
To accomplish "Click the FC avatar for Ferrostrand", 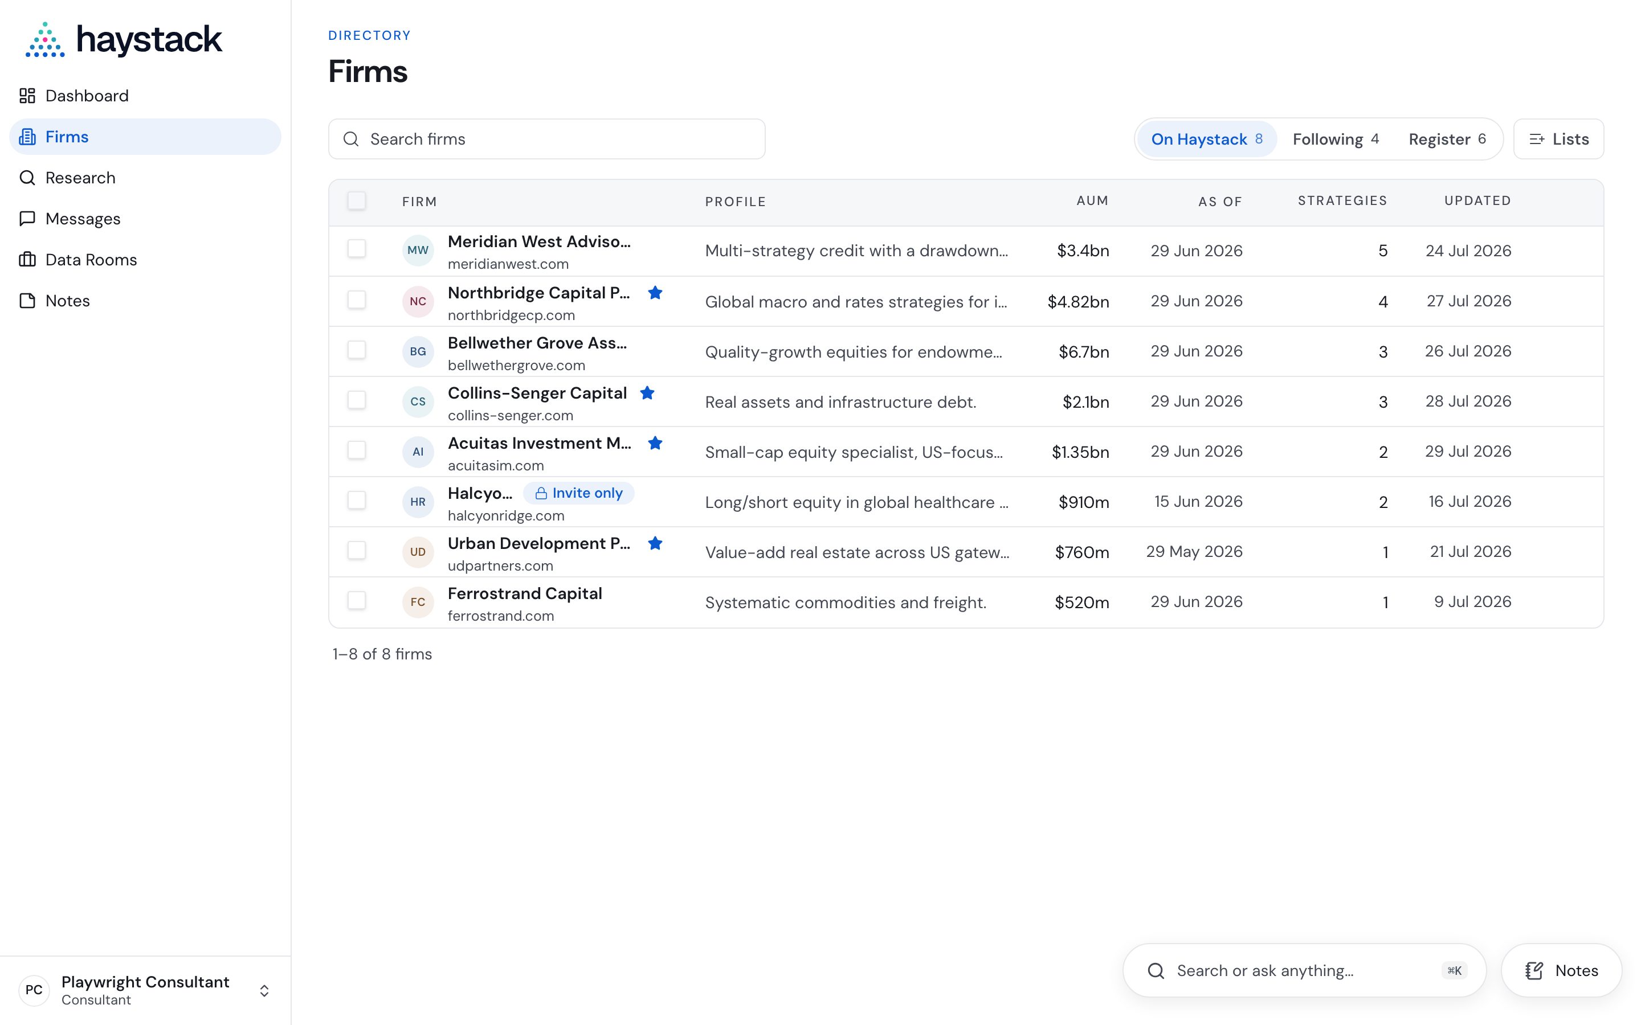I will (x=418, y=602).
